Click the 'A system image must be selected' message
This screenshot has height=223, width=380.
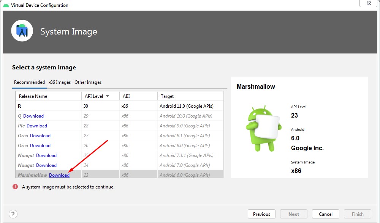68,187
